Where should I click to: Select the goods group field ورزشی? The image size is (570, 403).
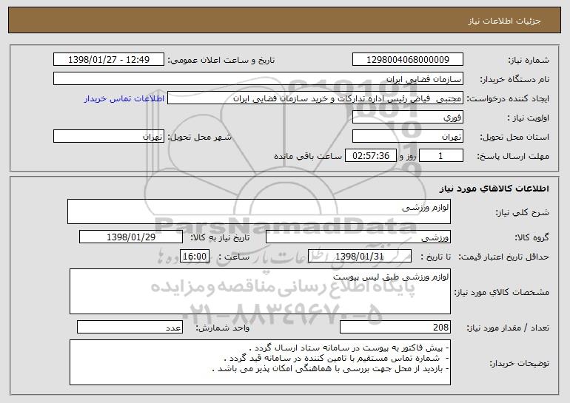(358, 237)
